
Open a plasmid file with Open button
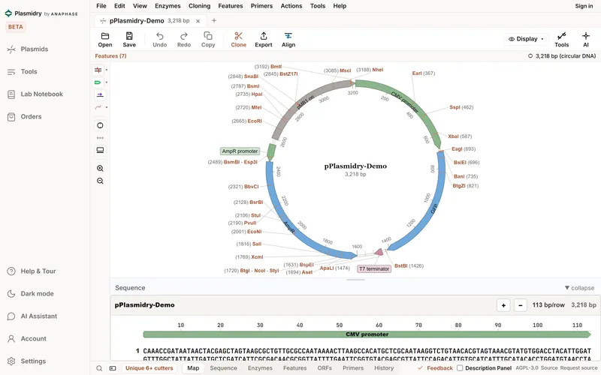(105, 40)
